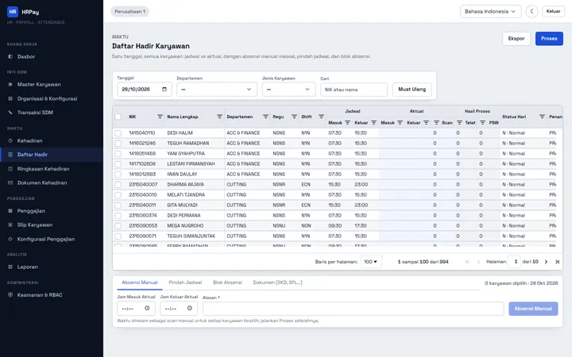Open the Dasbor sidebar icon
572x357 pixels.
(10, 57)
